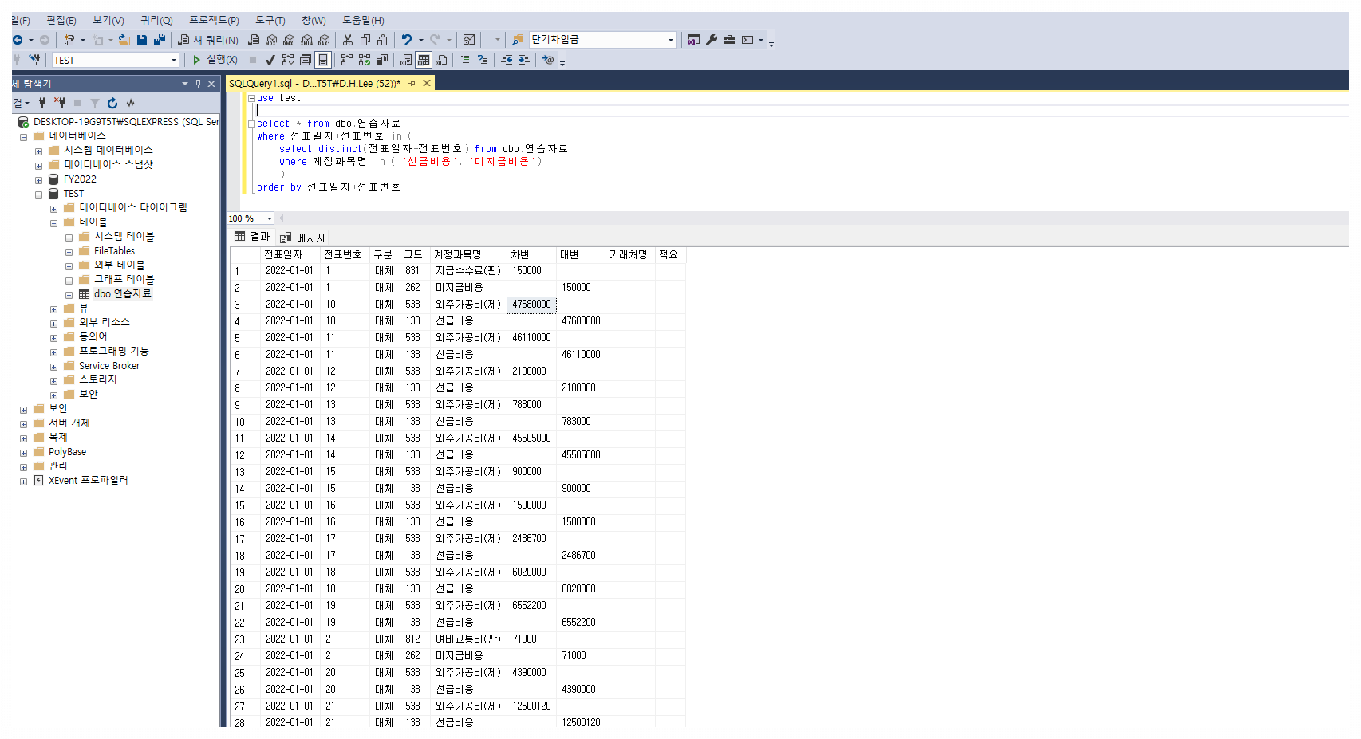Screen dimensions: 1361x739
Task: Click the Open File folder icon
Action: point(124,40)
